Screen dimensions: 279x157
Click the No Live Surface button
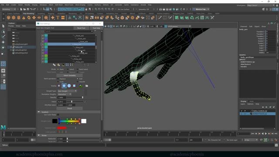point(124,9)
